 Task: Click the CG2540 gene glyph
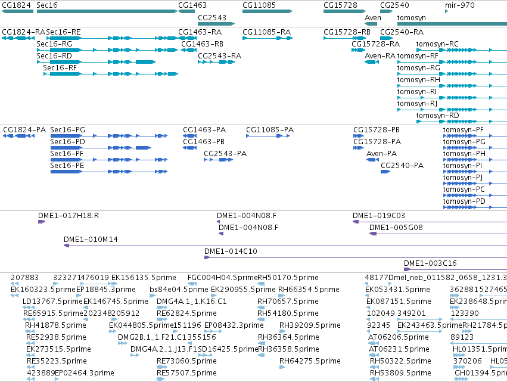click(387, 11)
